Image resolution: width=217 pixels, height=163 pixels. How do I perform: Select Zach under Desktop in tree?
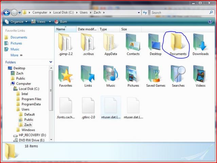click(20, 73)
